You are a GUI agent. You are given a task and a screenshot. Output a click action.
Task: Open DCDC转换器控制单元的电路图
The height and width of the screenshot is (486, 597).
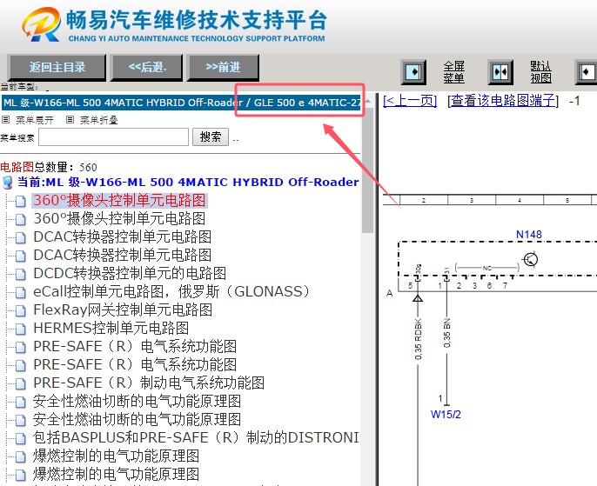click(x=130, y=273)
